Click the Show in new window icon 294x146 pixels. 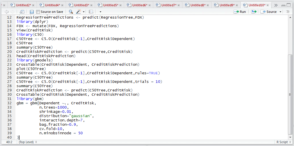pos(22,12)
